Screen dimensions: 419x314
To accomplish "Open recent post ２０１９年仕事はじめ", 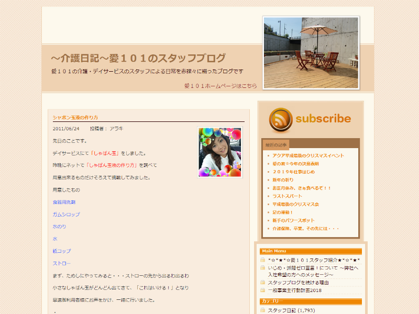I will pos(293,172).
